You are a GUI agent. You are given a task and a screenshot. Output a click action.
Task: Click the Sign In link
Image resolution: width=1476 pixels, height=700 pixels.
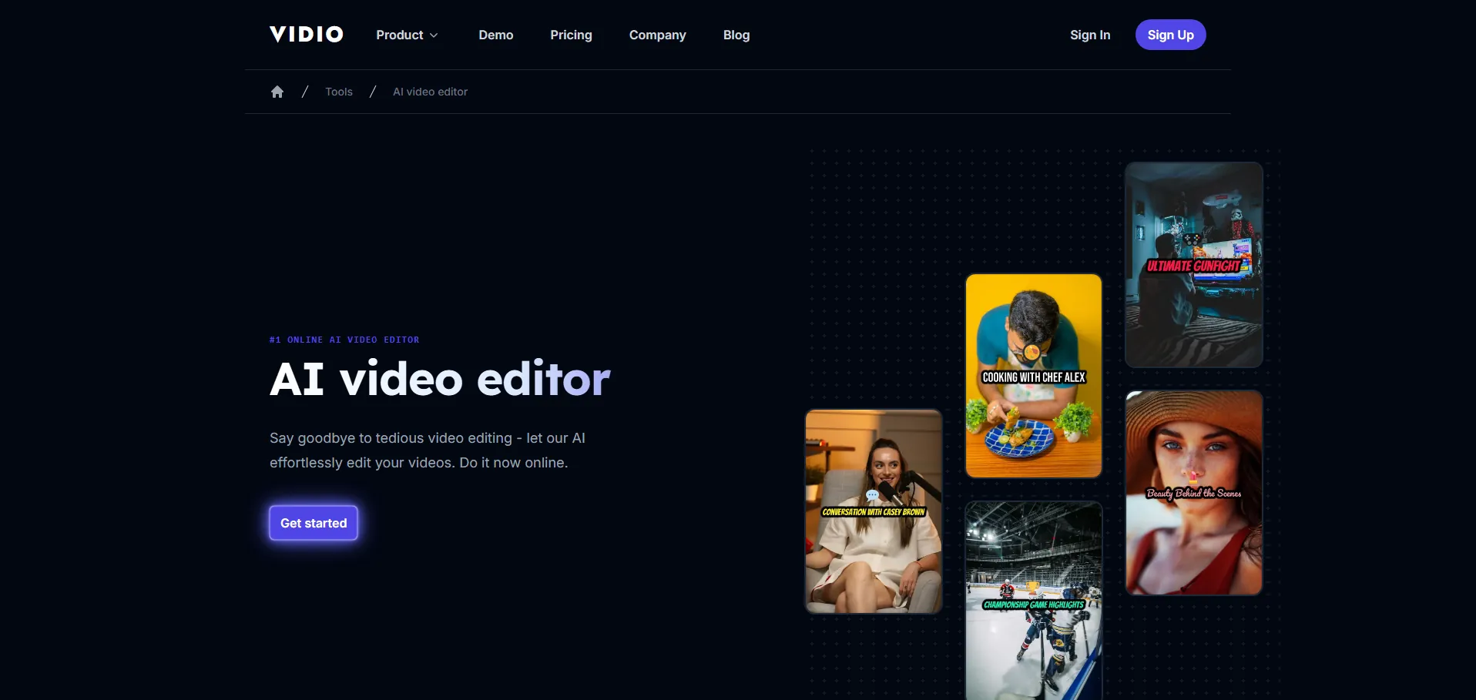[1089, 35]
